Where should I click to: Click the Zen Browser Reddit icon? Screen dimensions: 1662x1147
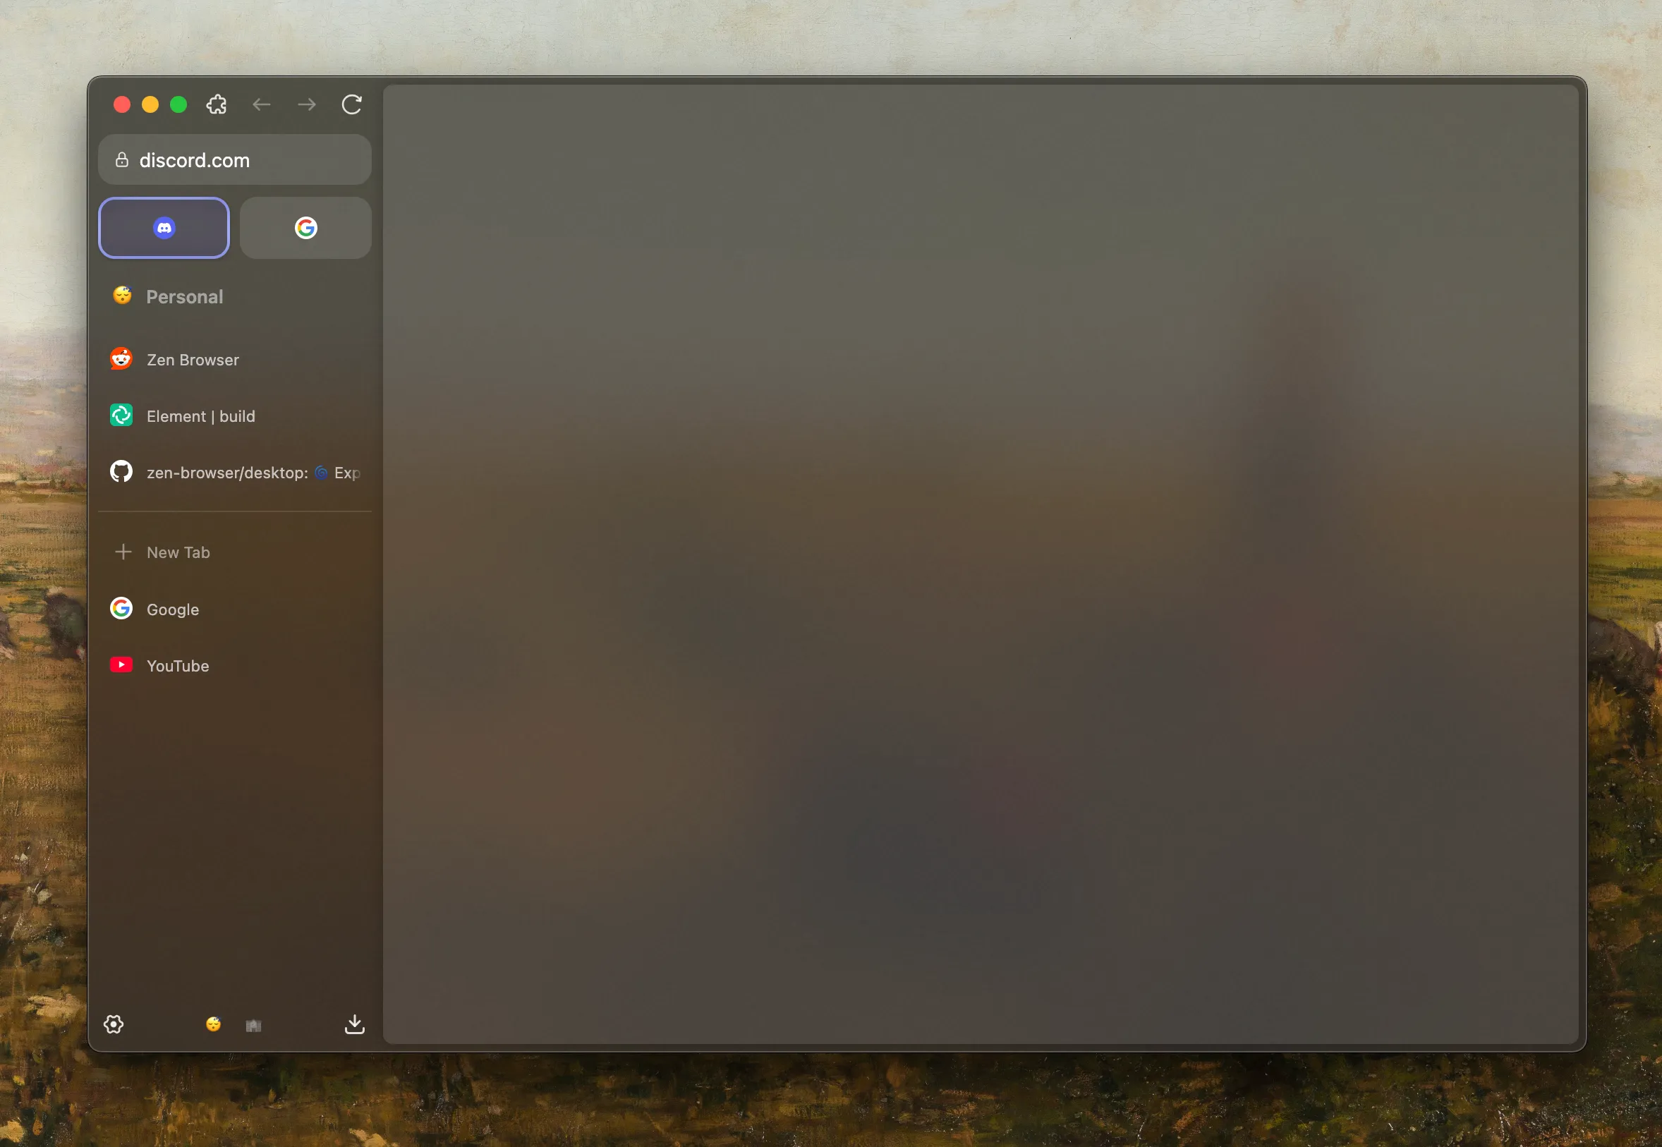click(121, 359)
